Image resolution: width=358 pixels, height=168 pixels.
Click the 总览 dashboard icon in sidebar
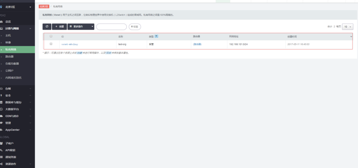[2, 21]
